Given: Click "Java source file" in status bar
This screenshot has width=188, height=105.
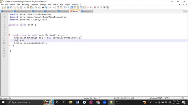Looking at the screenshot, I should click(x=6, y=98).
